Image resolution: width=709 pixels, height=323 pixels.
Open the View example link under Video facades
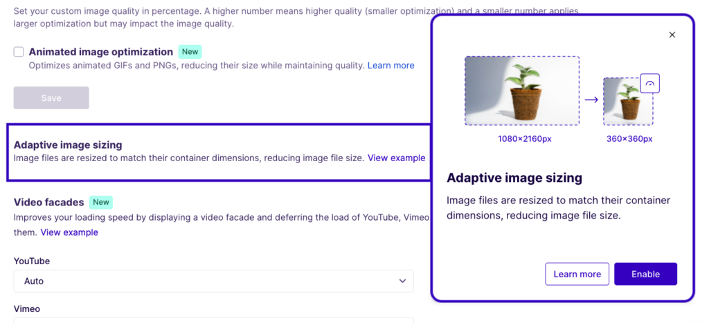(x=69, y=232)
